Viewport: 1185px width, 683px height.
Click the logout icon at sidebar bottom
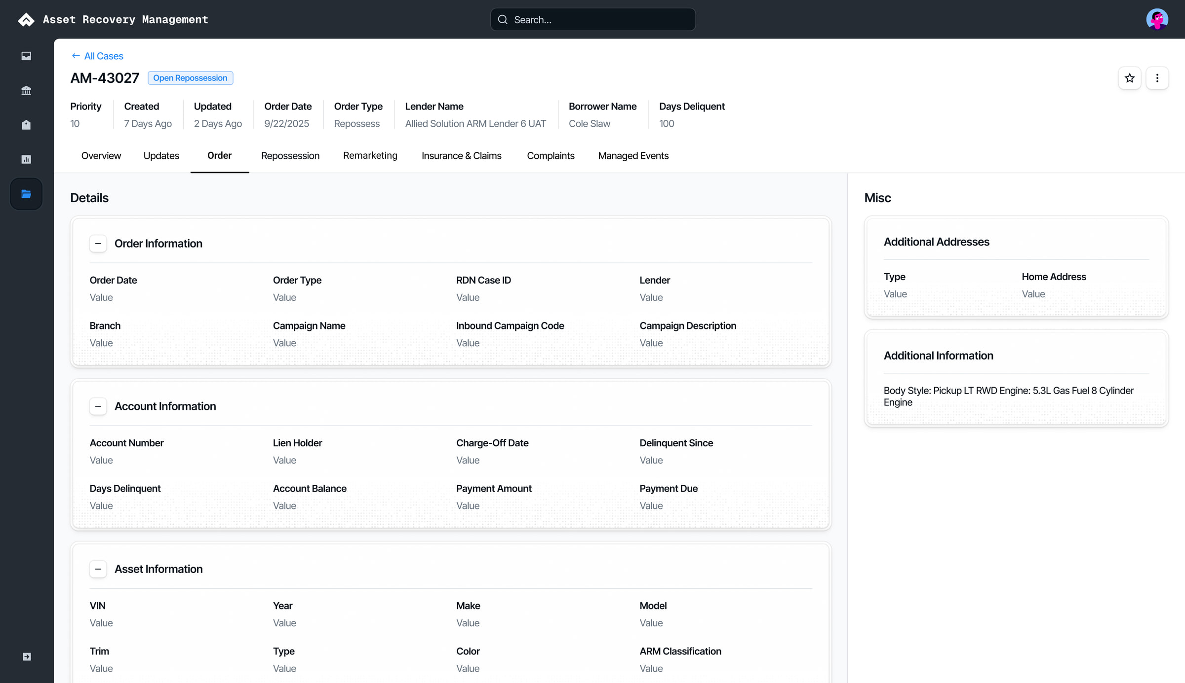click(x=27, y=656)
